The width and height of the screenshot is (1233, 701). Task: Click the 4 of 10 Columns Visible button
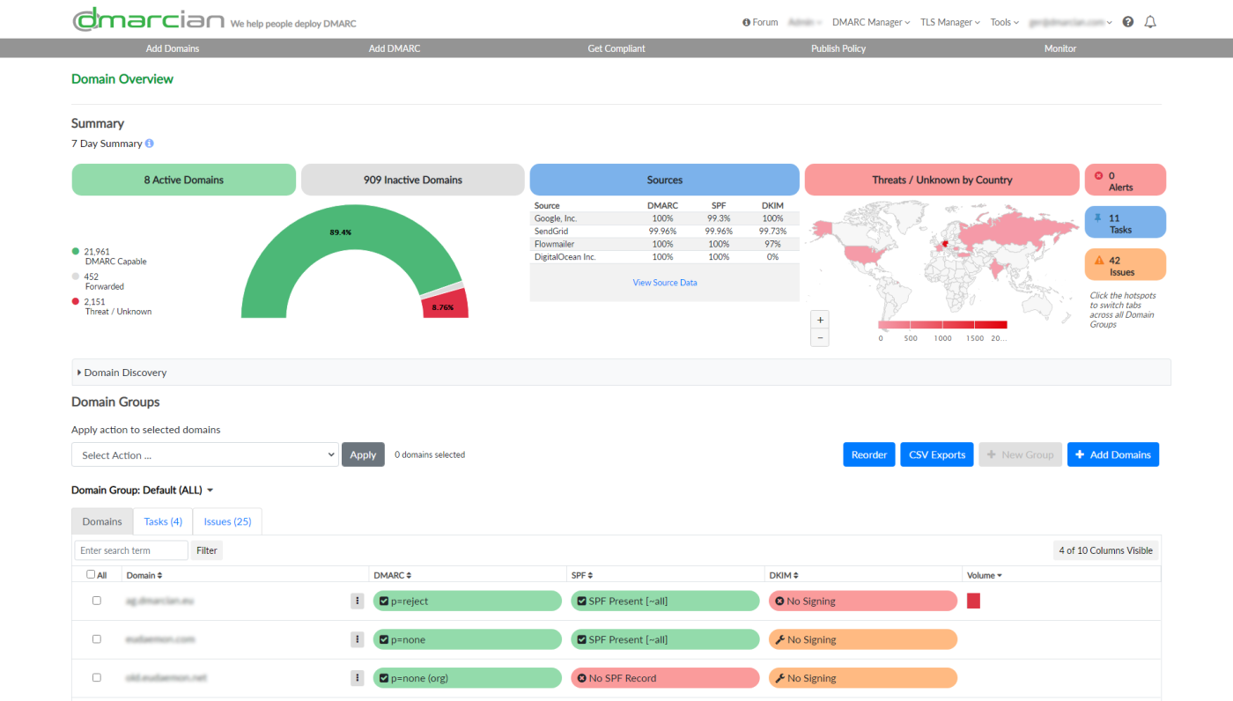tap(1106, 550)
